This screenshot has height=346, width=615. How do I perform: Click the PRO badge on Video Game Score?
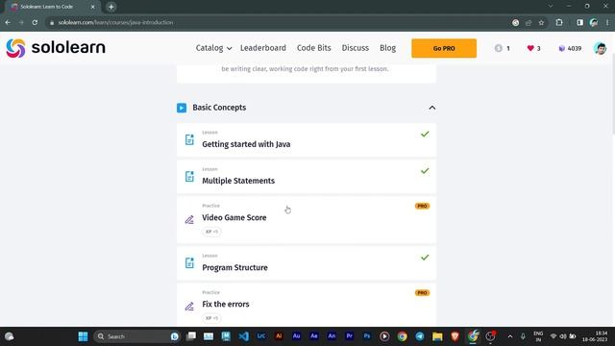pos(422,206)
